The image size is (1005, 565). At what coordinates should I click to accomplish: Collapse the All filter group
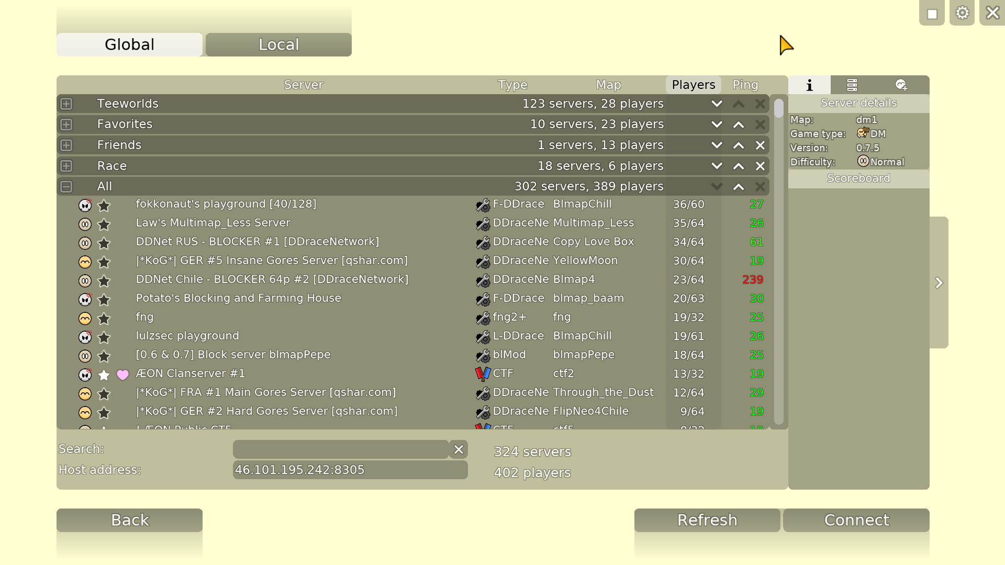[x=66, y=186]
